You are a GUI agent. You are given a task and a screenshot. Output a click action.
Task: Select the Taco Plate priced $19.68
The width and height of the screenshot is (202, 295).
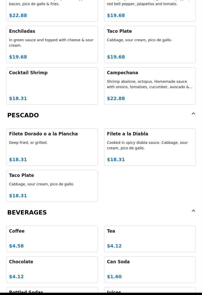pos(150,44)
